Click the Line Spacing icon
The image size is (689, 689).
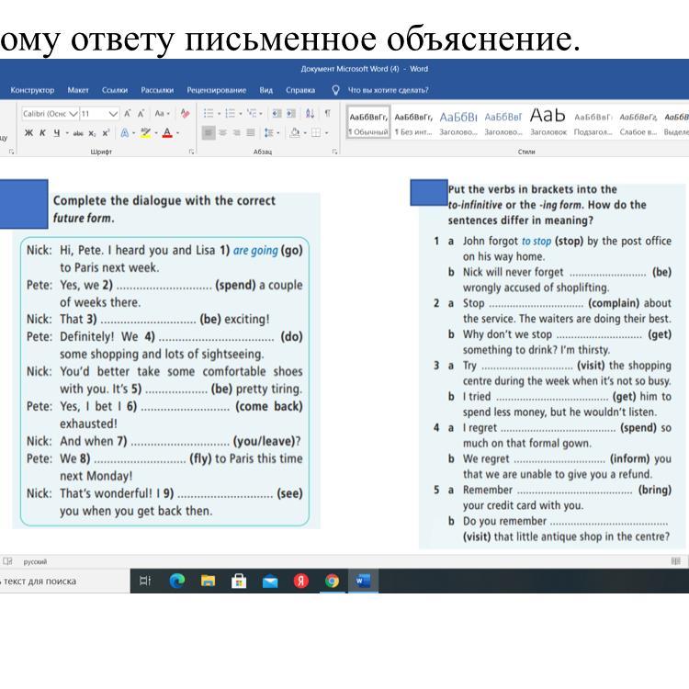(x=269, y=132)
